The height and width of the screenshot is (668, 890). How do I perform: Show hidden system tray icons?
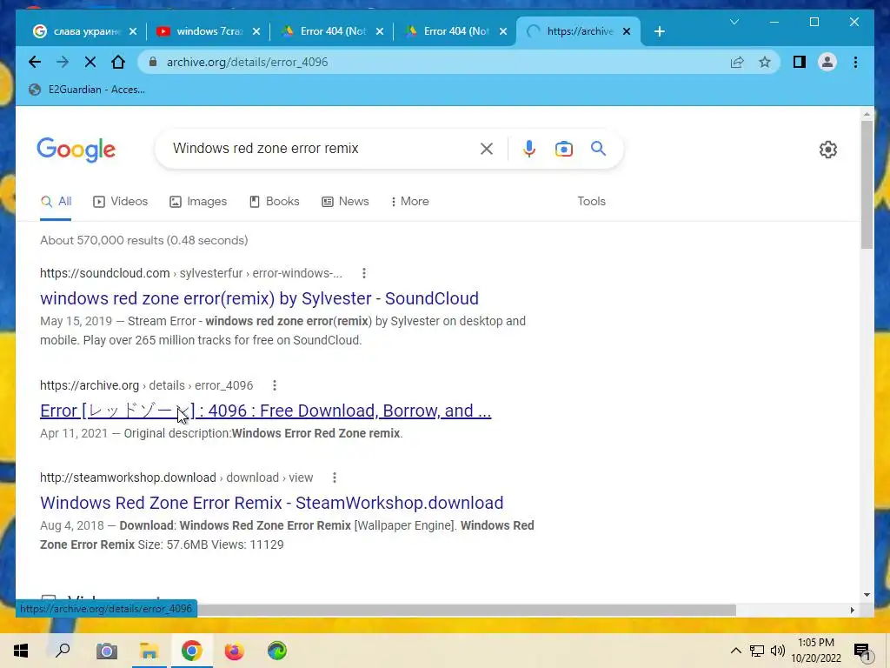[735, 651]
